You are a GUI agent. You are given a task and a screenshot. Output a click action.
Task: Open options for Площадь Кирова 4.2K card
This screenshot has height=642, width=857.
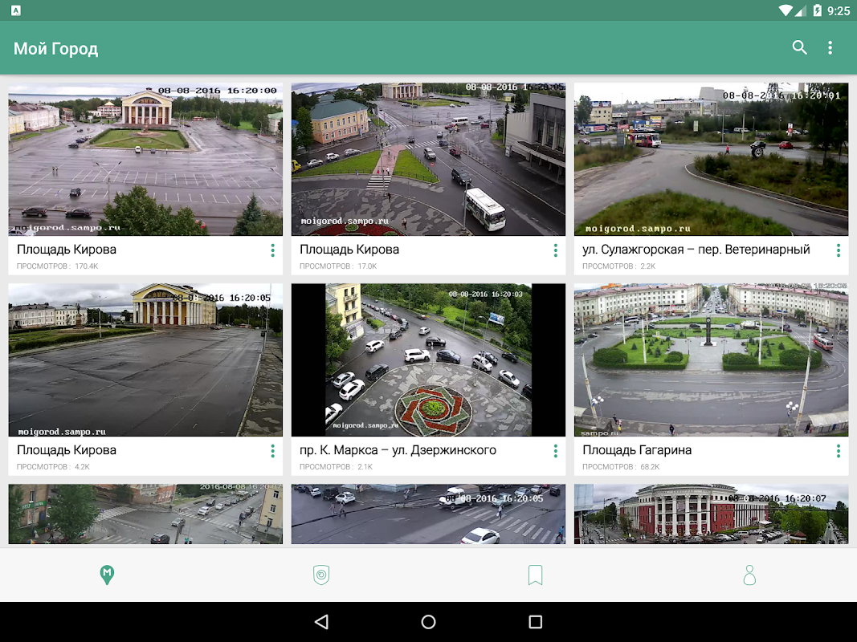click(272, 451)
